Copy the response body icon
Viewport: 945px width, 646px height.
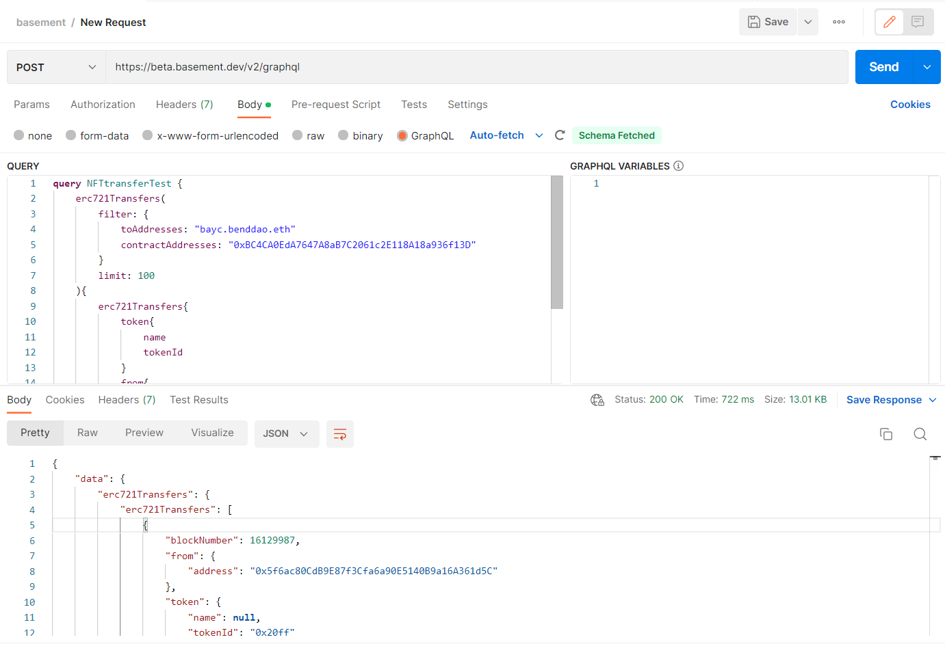click(x=886, y=433)
